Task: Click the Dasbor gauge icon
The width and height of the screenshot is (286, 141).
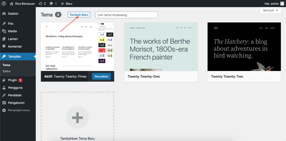Action: tap(4, 14)
